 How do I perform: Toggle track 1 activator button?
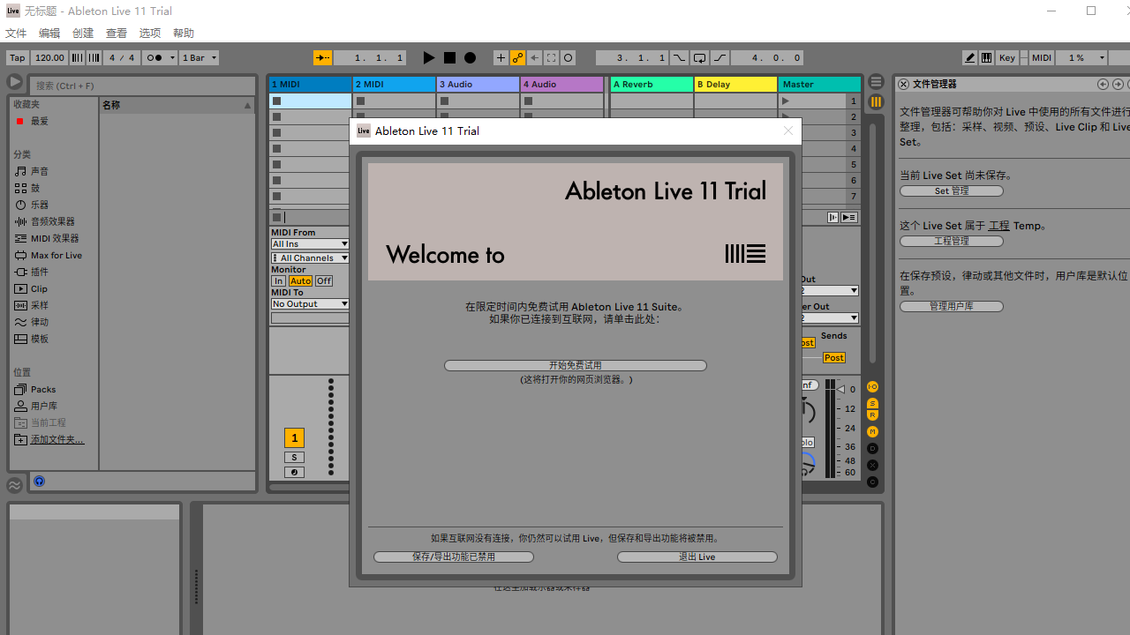294,437
